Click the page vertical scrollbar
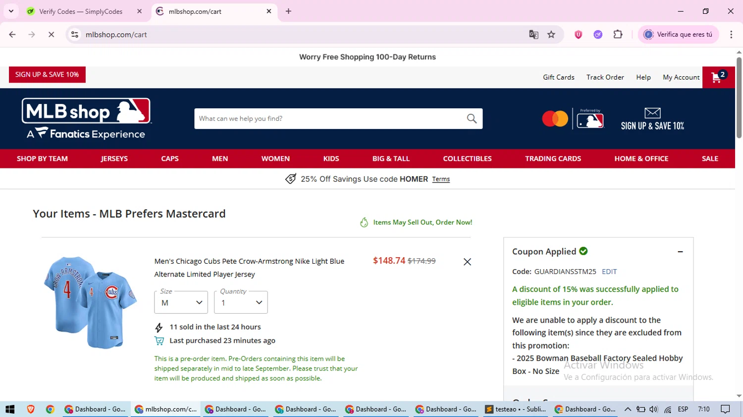This screenshot has height=417, width=743. (x=739, y=97)
